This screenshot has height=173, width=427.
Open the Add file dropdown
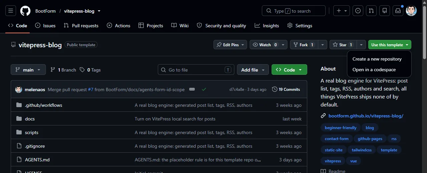tap(253, 70)
